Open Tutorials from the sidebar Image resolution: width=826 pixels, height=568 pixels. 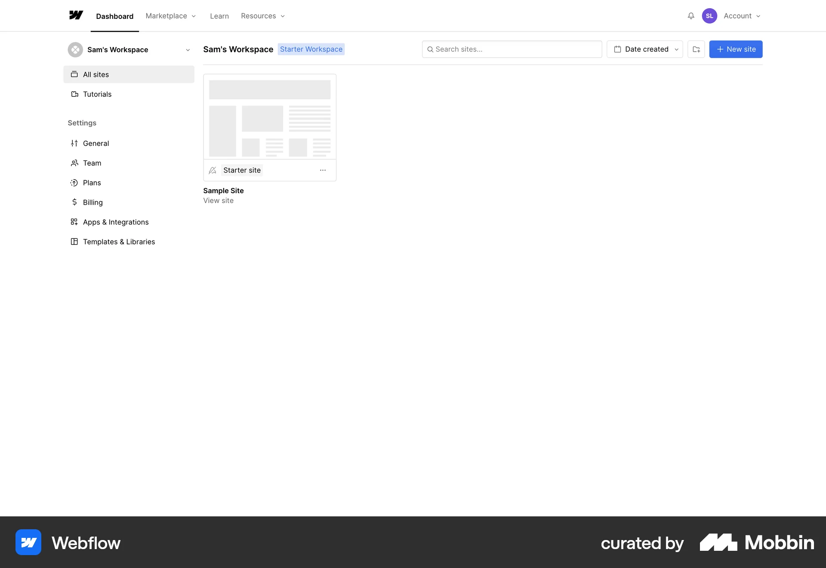pos(97,94)
